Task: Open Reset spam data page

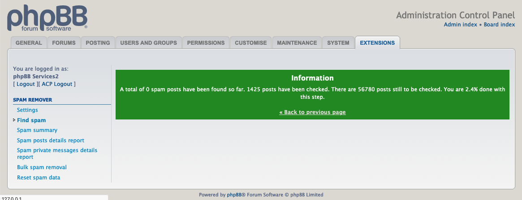Action: [x=39, y=178]
